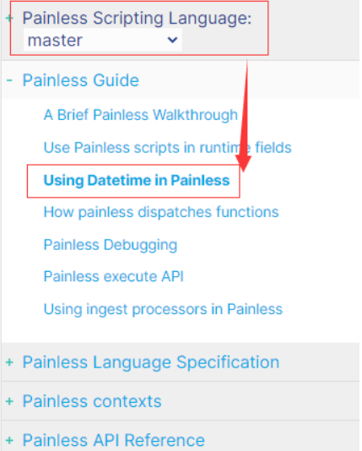Select Using Datetime in Painless page

click(137, 181)
